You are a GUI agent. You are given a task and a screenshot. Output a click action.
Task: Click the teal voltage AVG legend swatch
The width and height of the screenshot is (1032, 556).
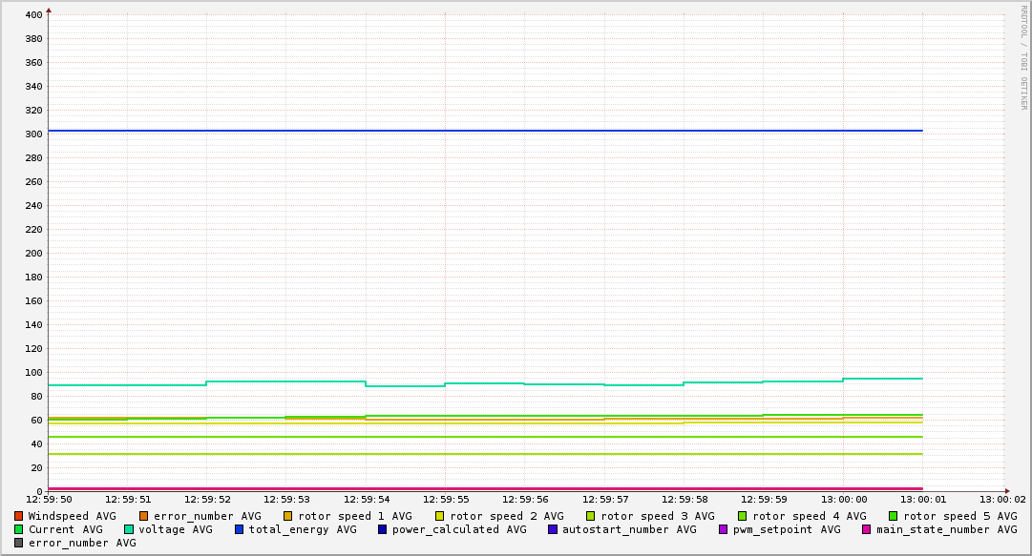(x=129, y=529)
